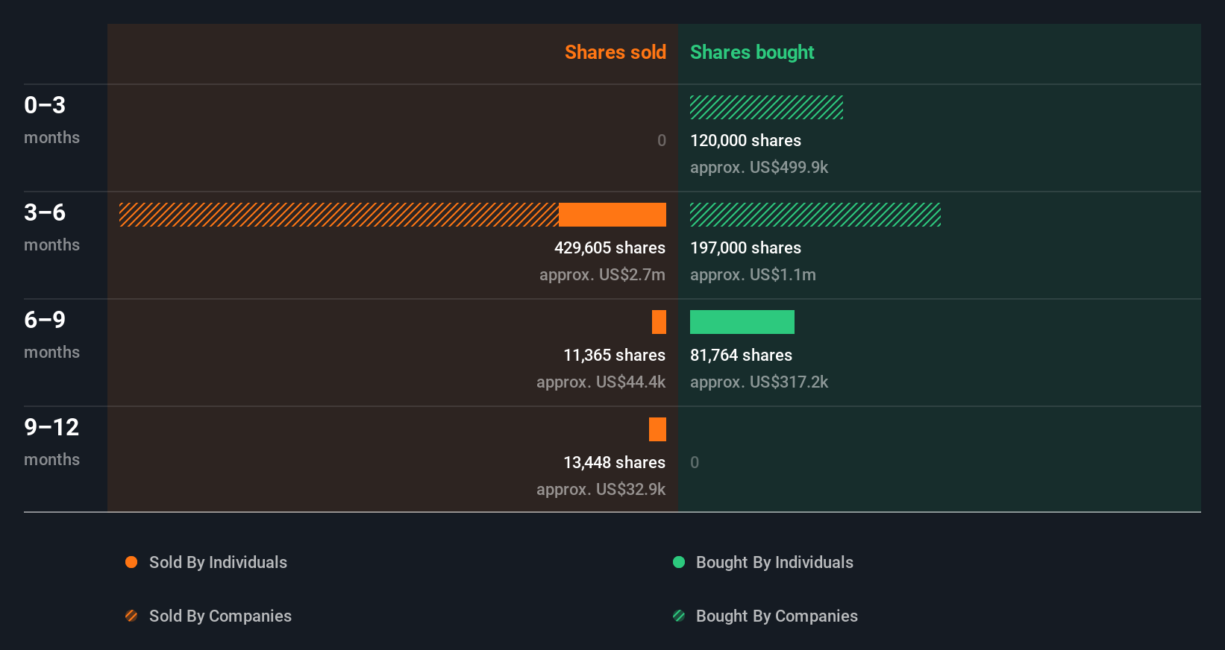Screen dimensions: 1225x650
Task: Click the Shares sold column header
Action: pyautogui.click(x=615, y=52)
